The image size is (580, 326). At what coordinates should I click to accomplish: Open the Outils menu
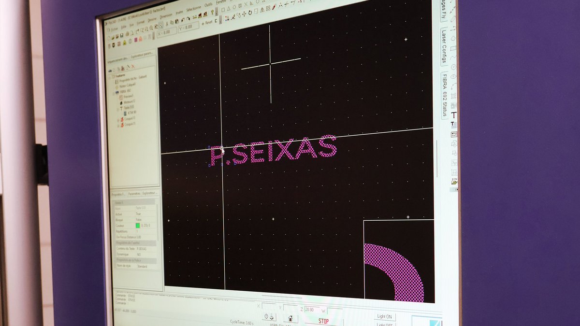[208, 5]
